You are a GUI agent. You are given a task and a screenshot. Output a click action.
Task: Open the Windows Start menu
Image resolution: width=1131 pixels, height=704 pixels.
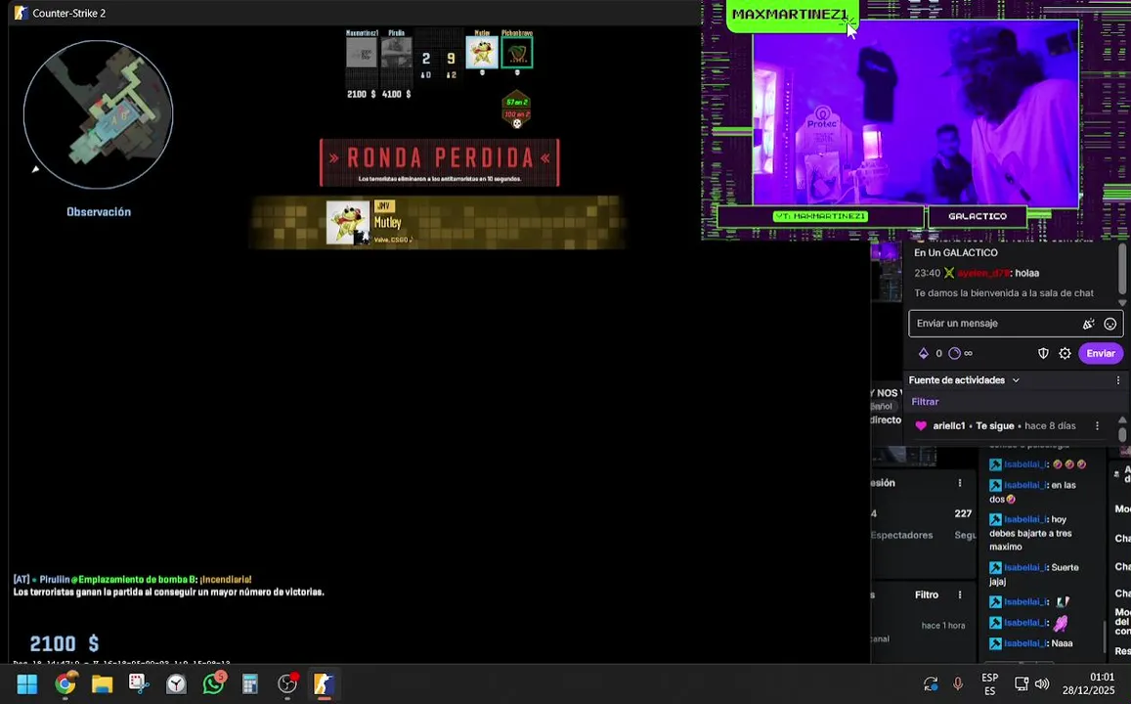coord(27,683)
